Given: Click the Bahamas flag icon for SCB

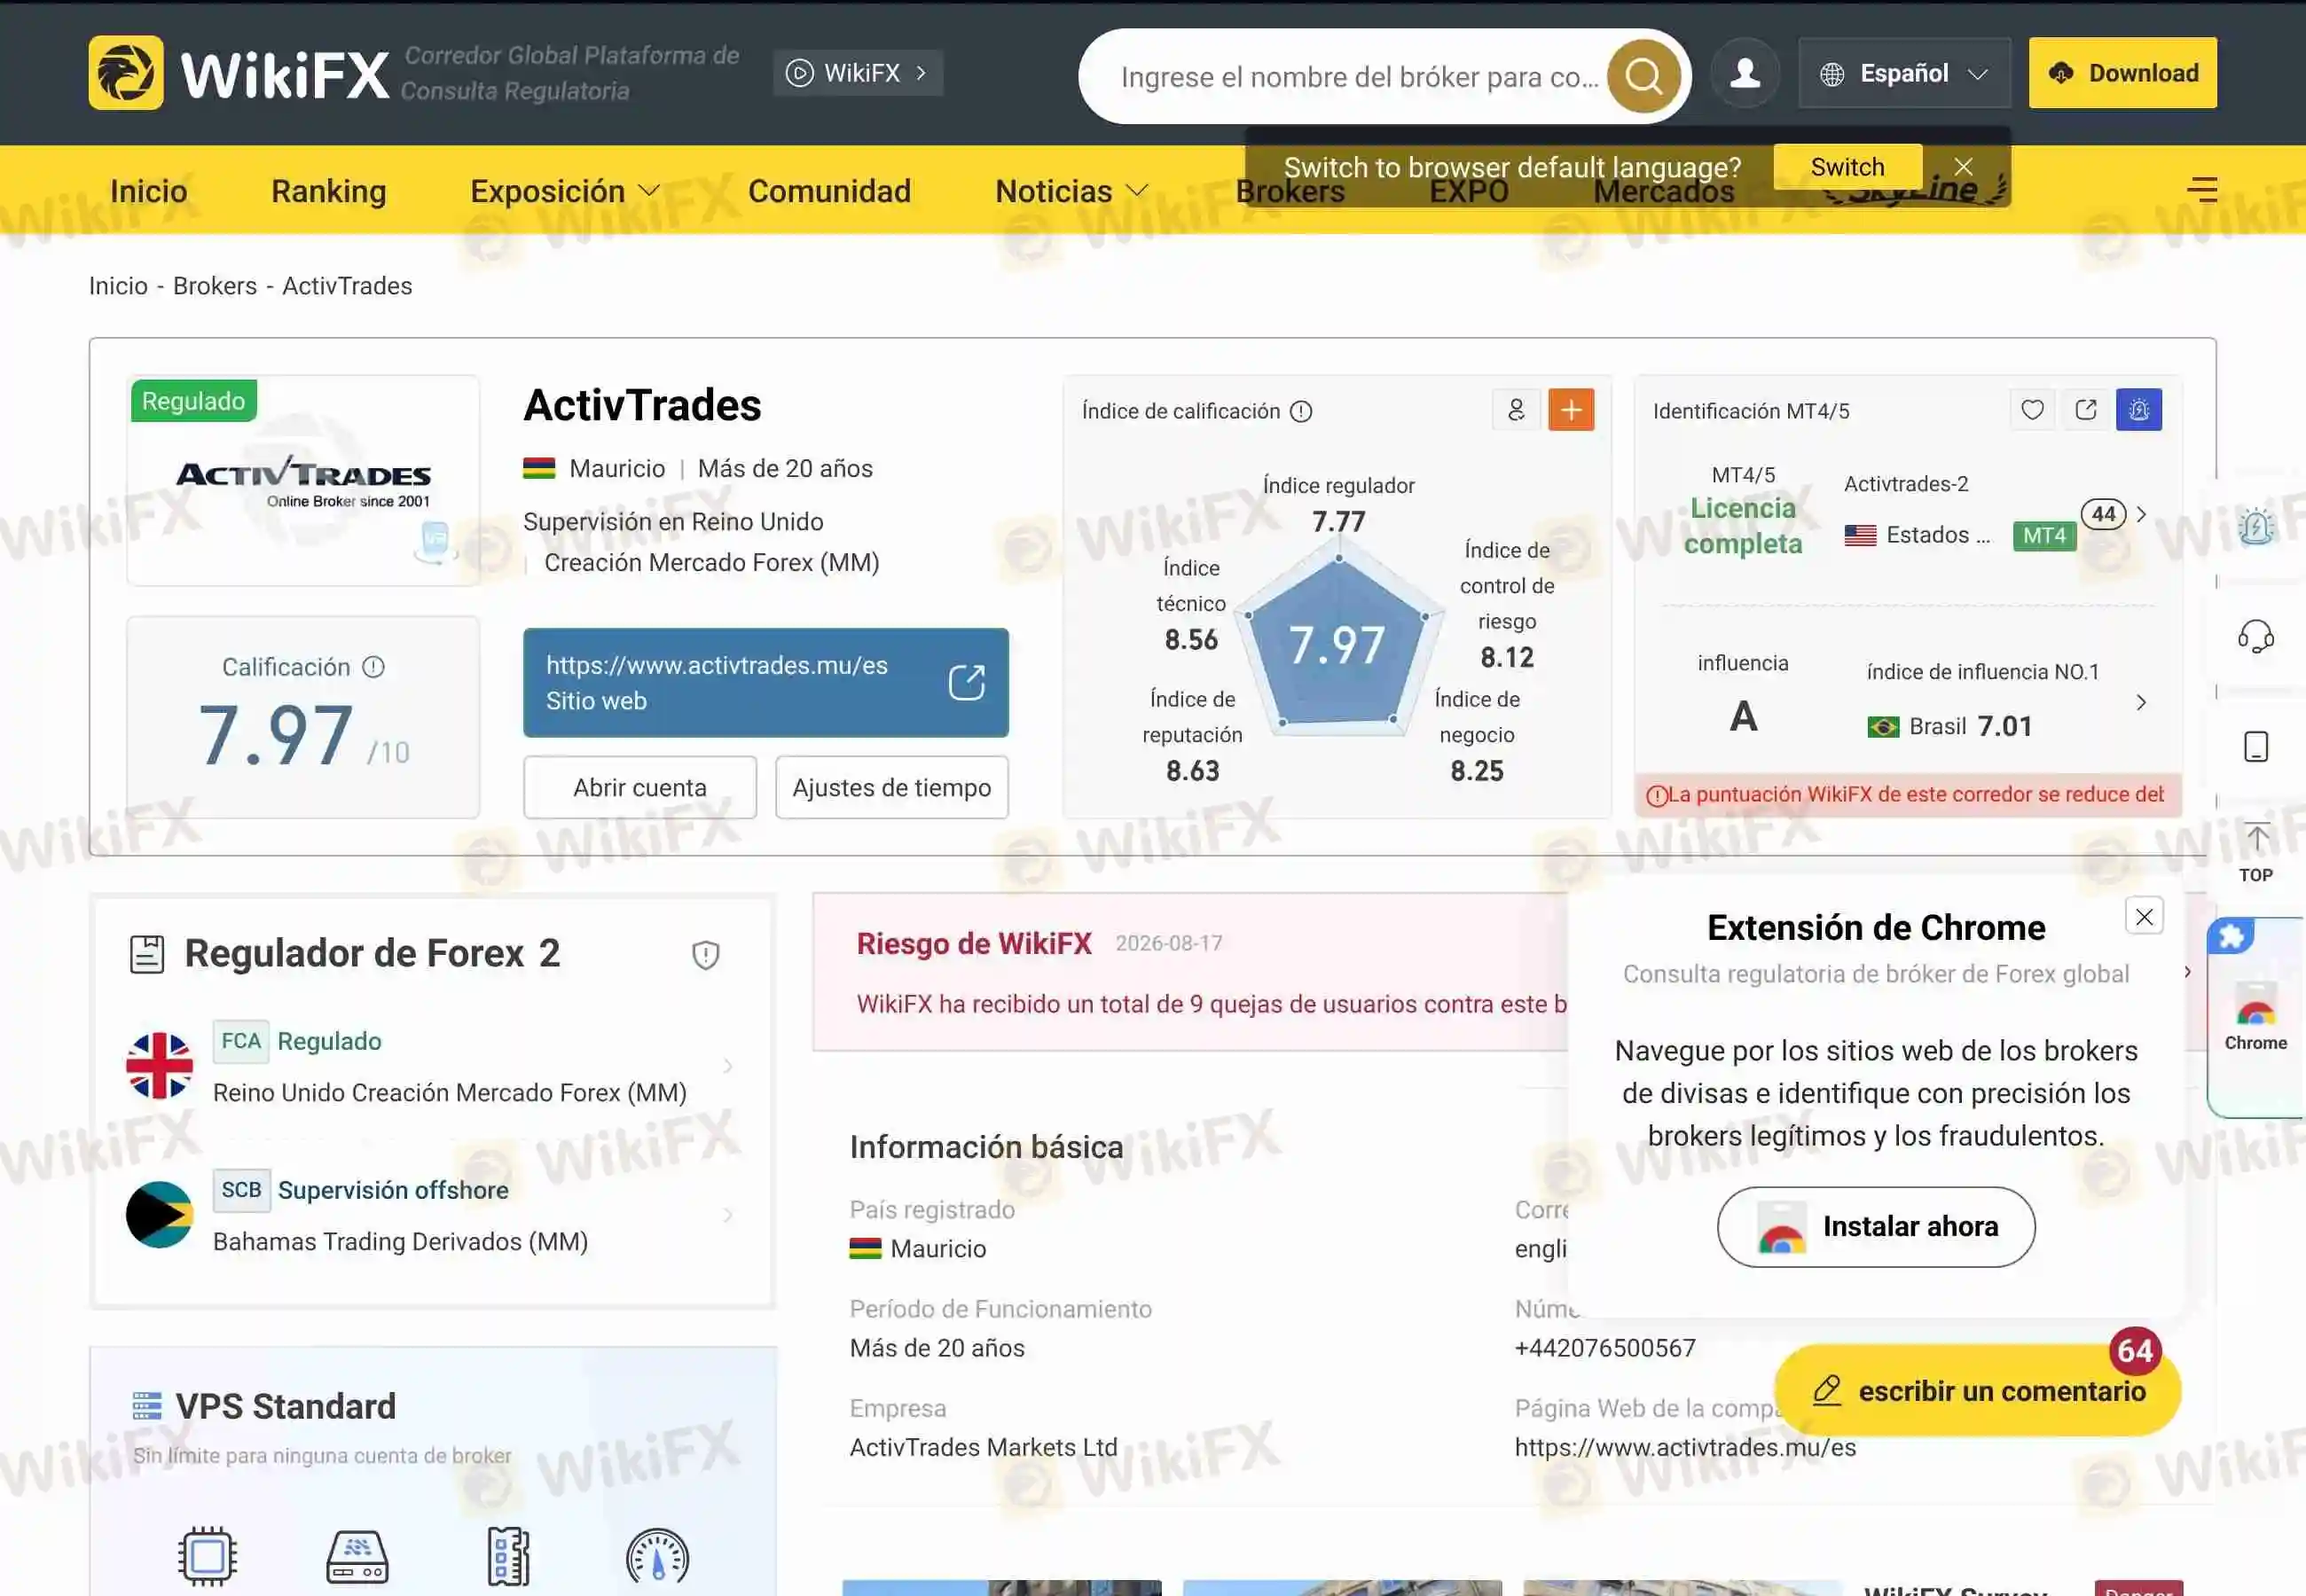Looking at the screenshot, I should click(159, 1215).
